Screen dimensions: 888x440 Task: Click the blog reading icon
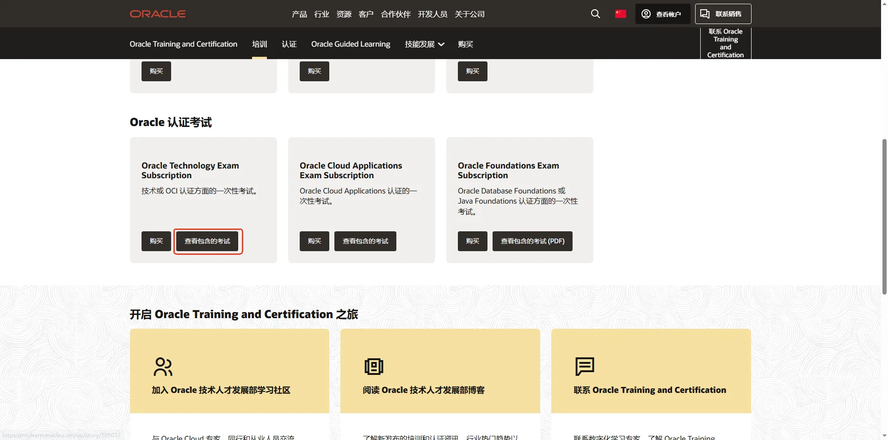pos(374,367)
